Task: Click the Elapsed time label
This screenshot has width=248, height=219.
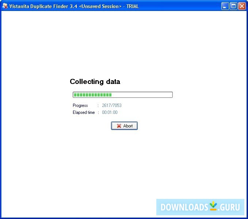Action: pyautogui.click(x=84, y=112)
